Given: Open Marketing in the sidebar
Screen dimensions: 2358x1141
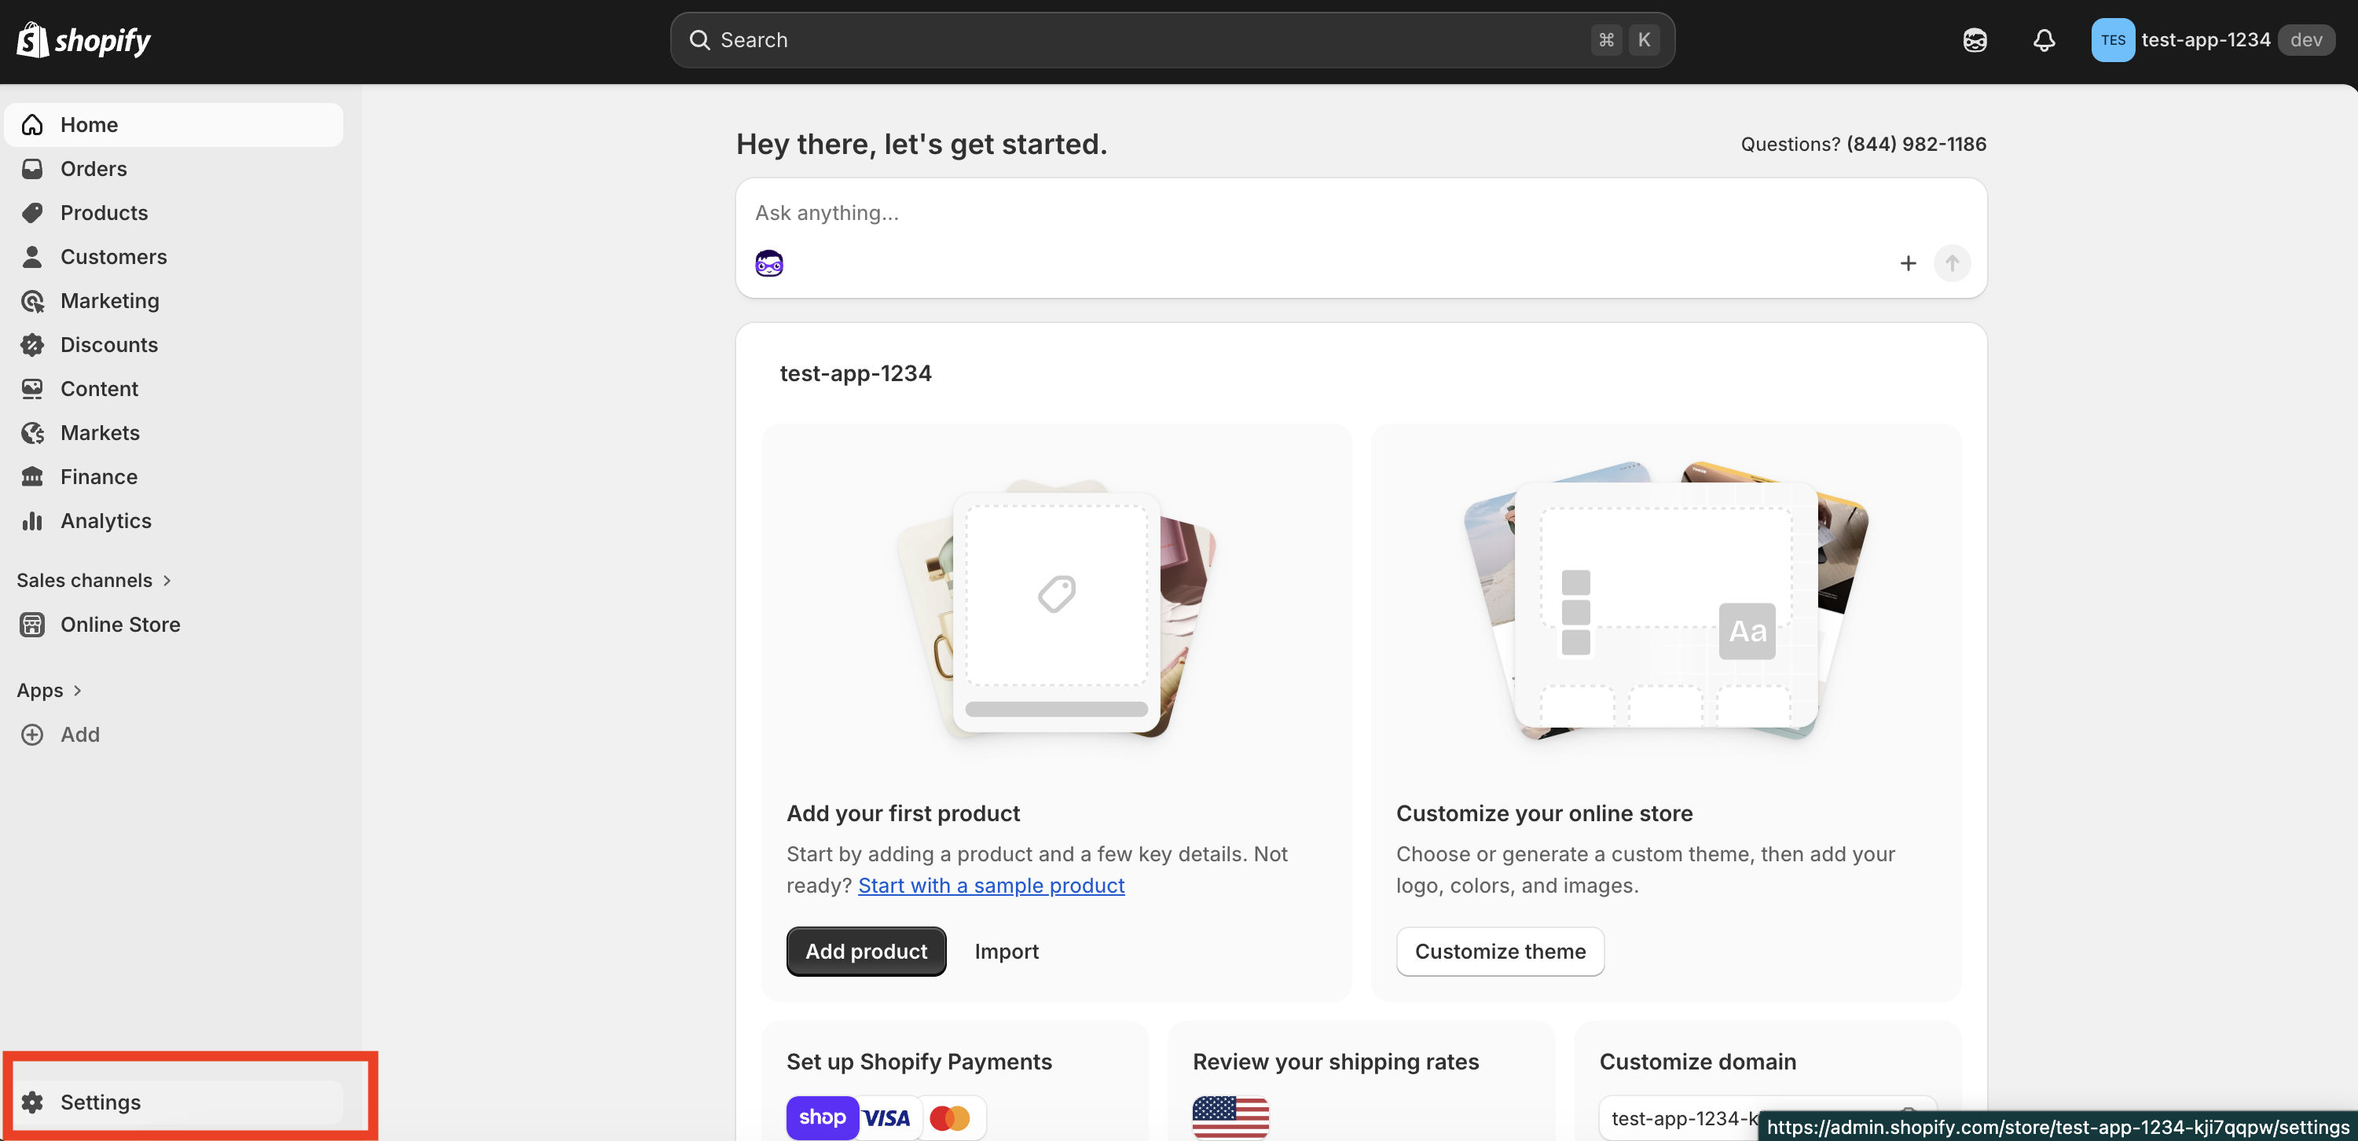Looking at the screenshot, I should (x=174, y=300).
